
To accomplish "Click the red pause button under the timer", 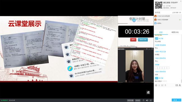I will pyautogui.click(x=133, y=40).
